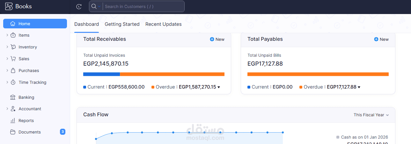Image resolution: width=411 pixels, height=144 pixels.
Task: Click the Cash as on 01 Jan 2026 label
Action: pos(364,137)
